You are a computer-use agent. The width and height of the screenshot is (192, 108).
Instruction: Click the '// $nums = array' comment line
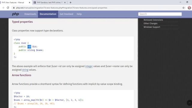34,103
